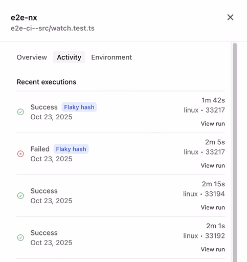247x262 pixels.
Task: Open the Environment tab
Action: click(111, 57)
